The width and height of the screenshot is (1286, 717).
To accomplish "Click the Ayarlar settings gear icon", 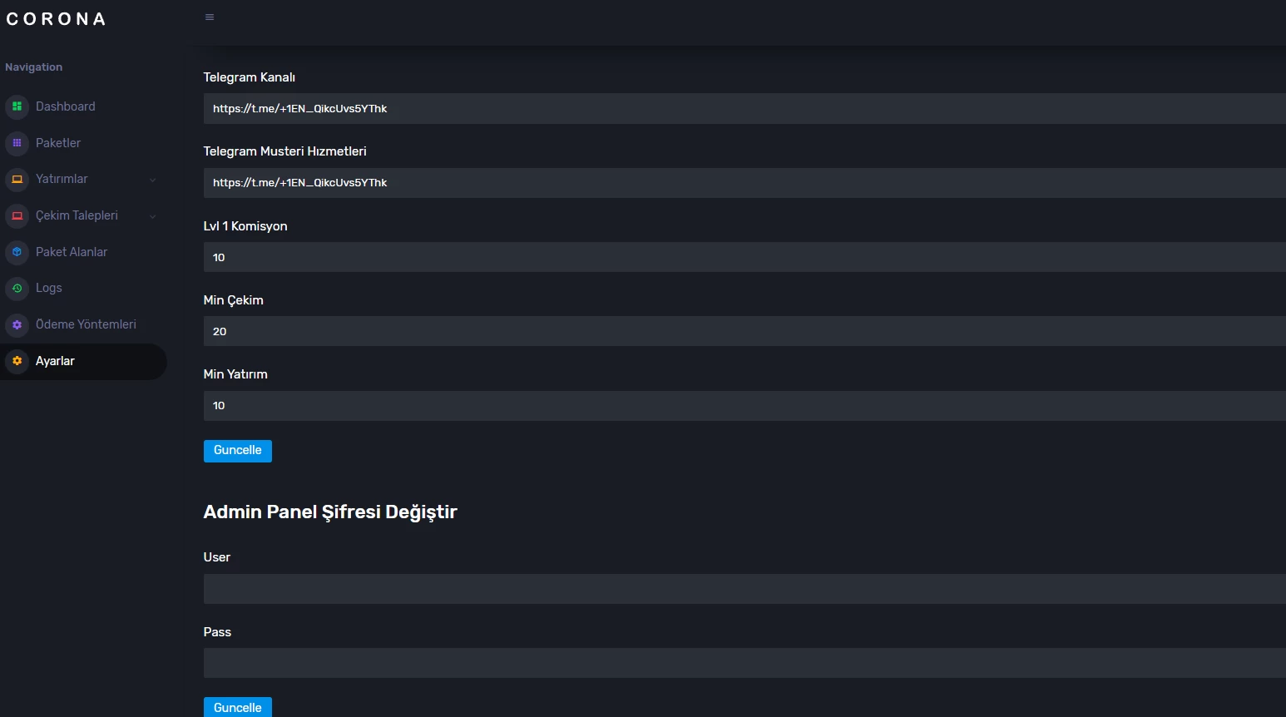I will tap(17, 361).
